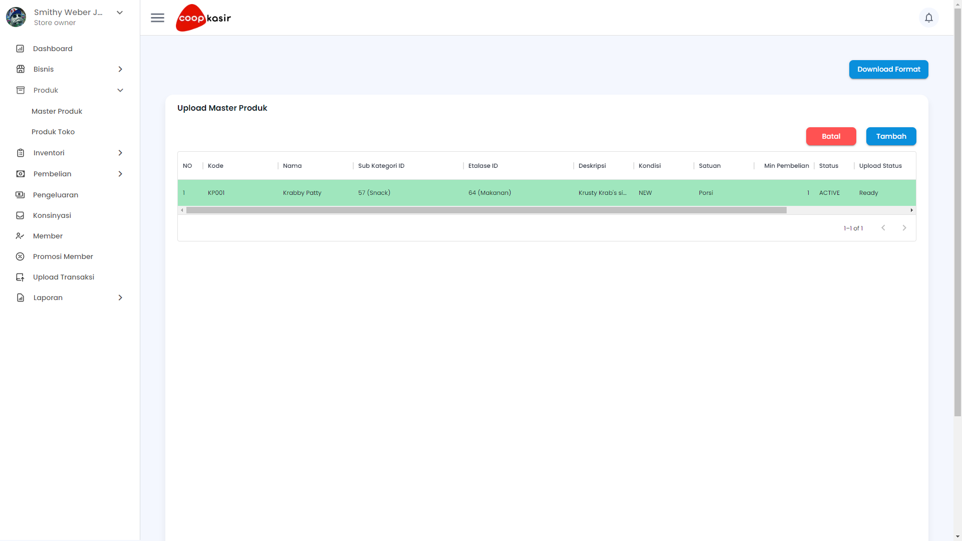The image size is (962, 541).
Task: Go to the previous table page
Action: point(883,228)
